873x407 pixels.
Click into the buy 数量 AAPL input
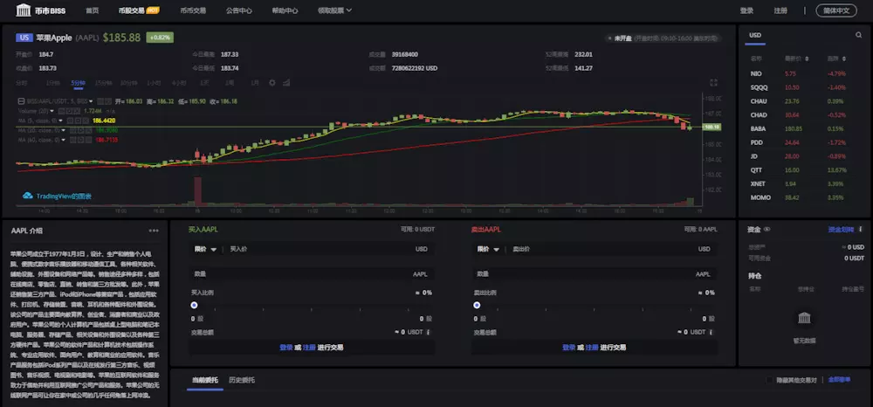point(312,274)
